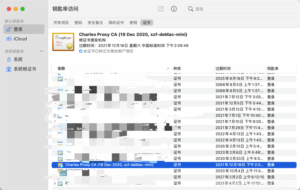The height and width of the screenshot is (190, 300).
Task: Click certificate icon in 2030年2月20日 row
Action: pos(60,159)
